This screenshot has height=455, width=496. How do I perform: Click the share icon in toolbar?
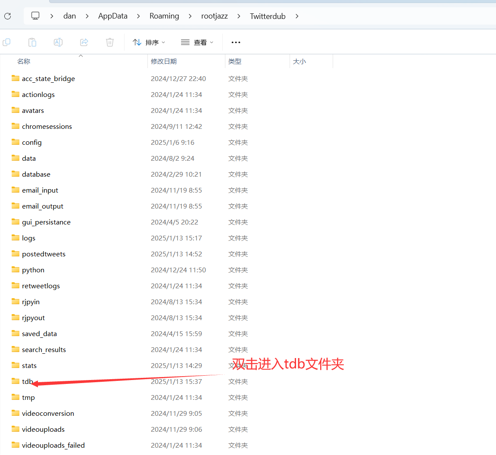(x=84, y=42)
